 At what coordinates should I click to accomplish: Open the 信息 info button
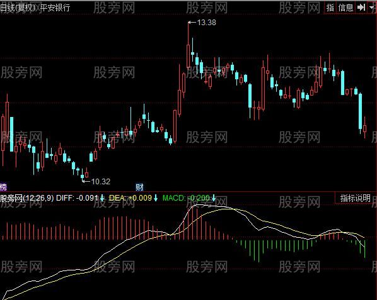(345, 8)
